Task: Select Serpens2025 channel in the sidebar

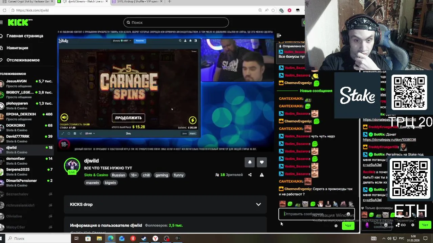Action: click(x=26, y=172)
